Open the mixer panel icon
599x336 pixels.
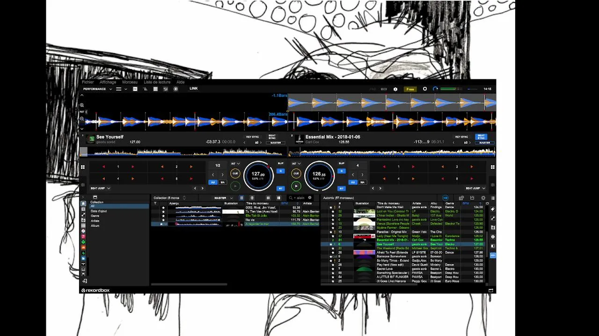click(x=166, y=89)
